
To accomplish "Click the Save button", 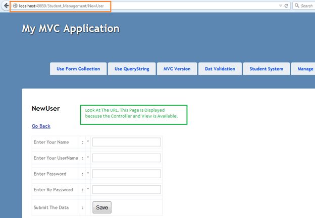I will pos(102,207).
